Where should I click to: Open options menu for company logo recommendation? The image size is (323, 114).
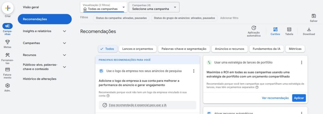pyautogui.click(x=194, y=71)
